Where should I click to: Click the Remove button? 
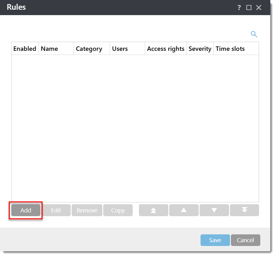click(87, 210)
